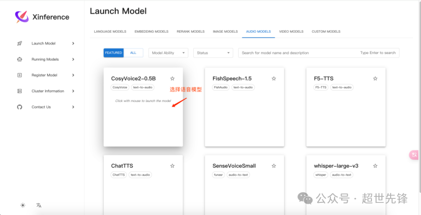Click the FishAudio tag chip

(x=221, y=87)
